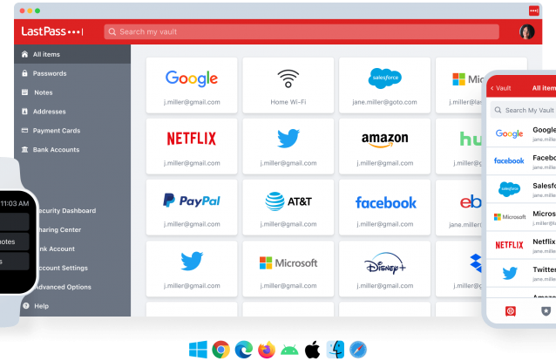Screen dimensions: 556x361
Task: Click the Chrome browser icon below
Action: [220, 350]
